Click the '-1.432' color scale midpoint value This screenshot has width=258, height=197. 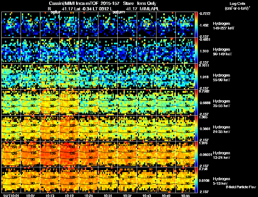(x=204, y=25)
